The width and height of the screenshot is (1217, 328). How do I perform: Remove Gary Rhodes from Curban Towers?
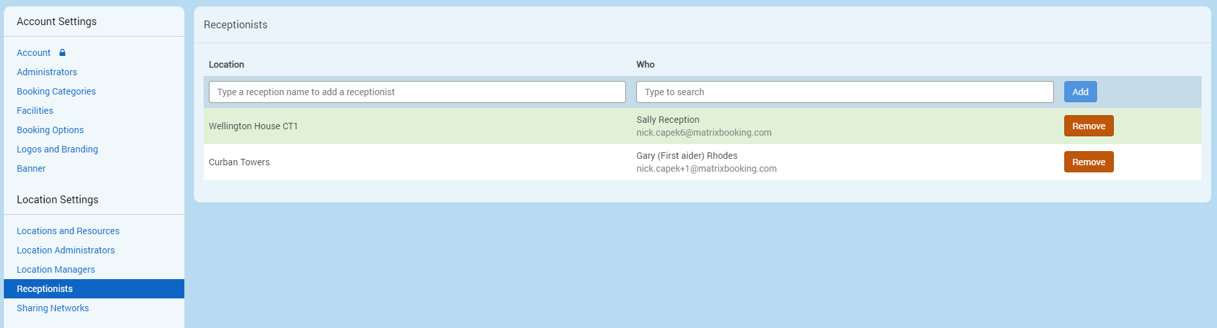[x=1088, y=162]
